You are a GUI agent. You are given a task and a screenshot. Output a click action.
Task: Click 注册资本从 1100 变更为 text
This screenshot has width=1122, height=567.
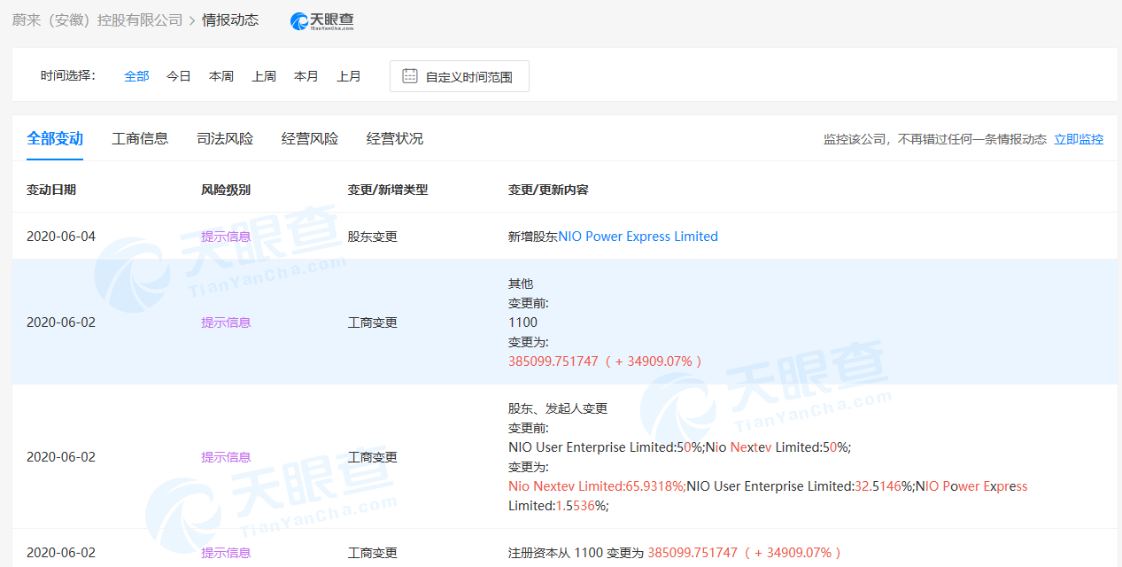576,553
